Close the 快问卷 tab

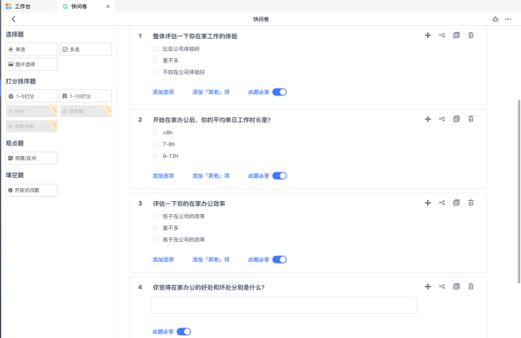(x=108, y=6)
